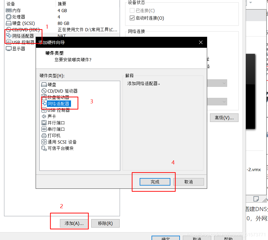The width and height of the screenshot is (268, 240).
Task: Click the 取消 button in wizard
Action: [x=189, y=182]
